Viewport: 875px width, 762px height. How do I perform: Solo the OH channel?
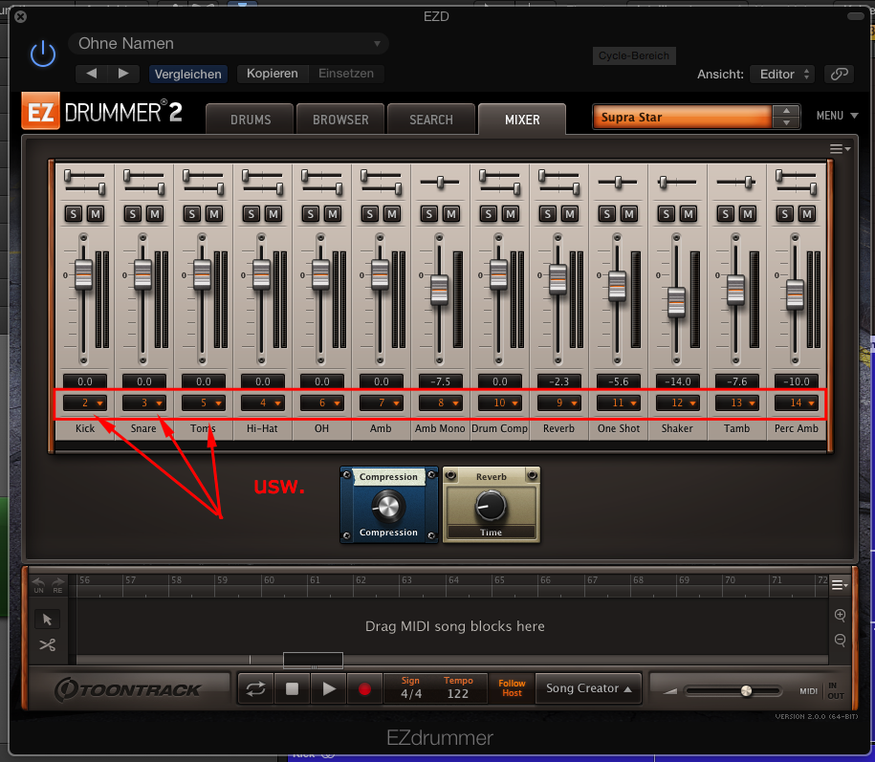tap(310, 213)
